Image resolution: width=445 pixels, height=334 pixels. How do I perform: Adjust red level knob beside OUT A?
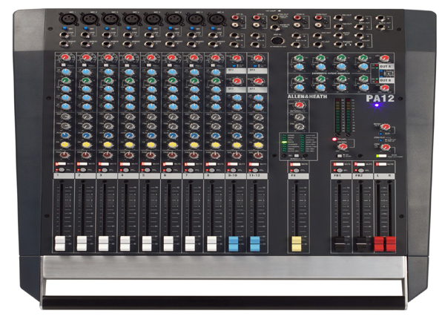click(x=384, y=58)
